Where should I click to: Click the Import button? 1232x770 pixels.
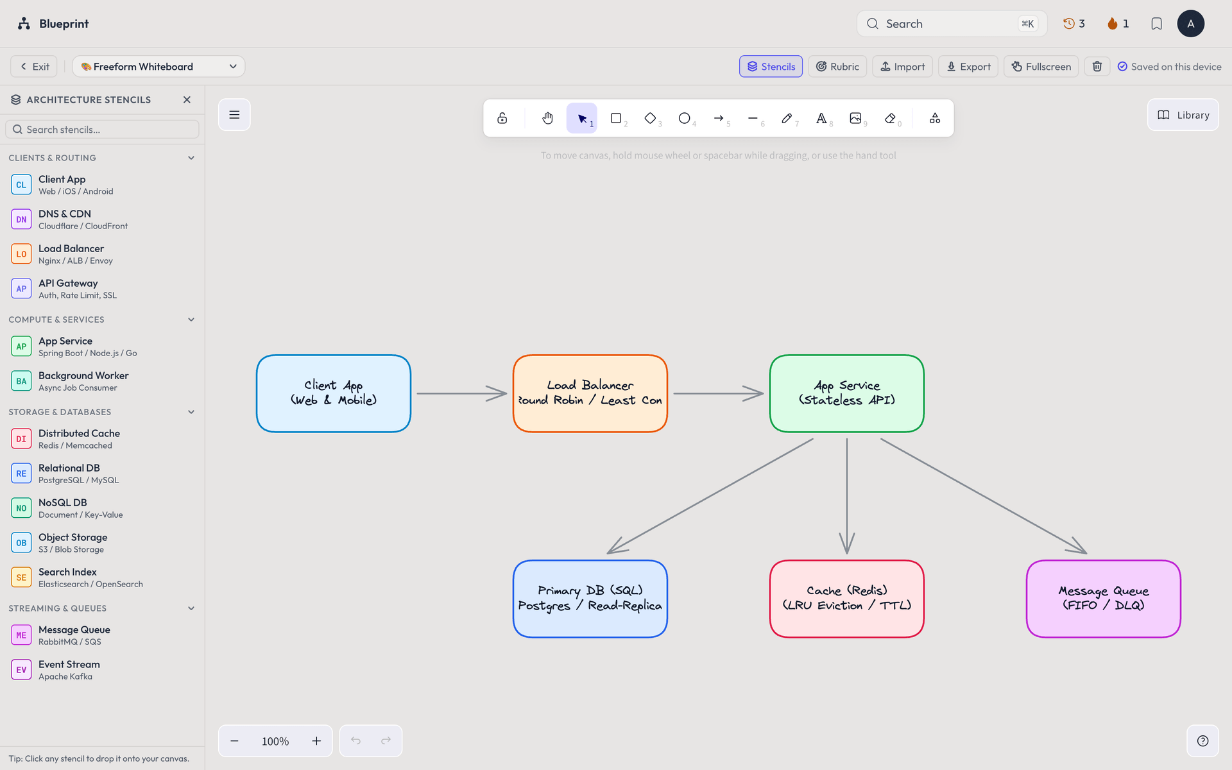[x=902, y=66]
